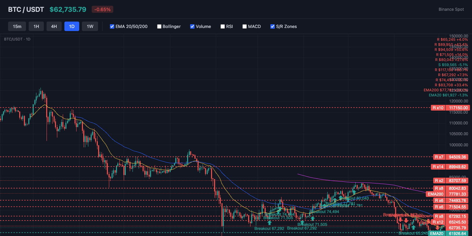
Task: Click the 83707.59 price label
Action: click(458, 180)
